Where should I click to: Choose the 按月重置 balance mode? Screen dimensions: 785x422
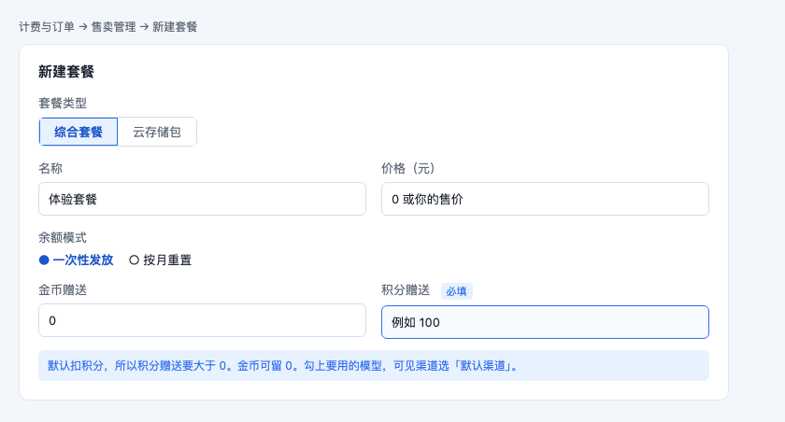point(160,260)
